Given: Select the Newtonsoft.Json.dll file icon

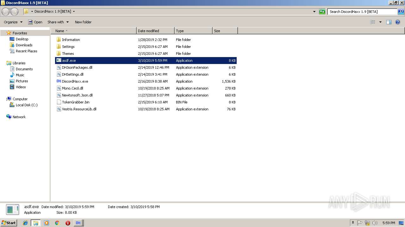Looking at the screenshot, I should (59, 95).
